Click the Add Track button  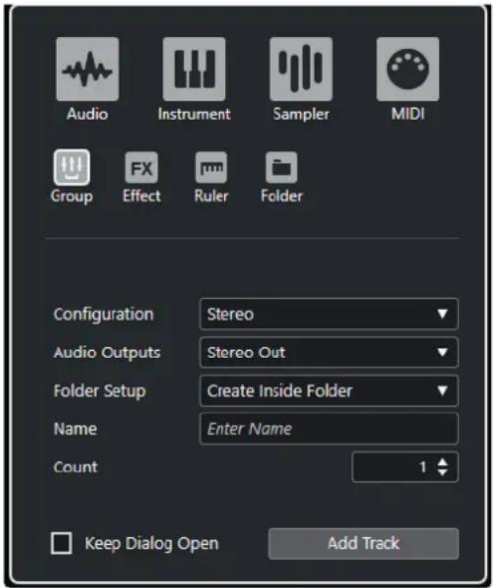click(364, 543)
